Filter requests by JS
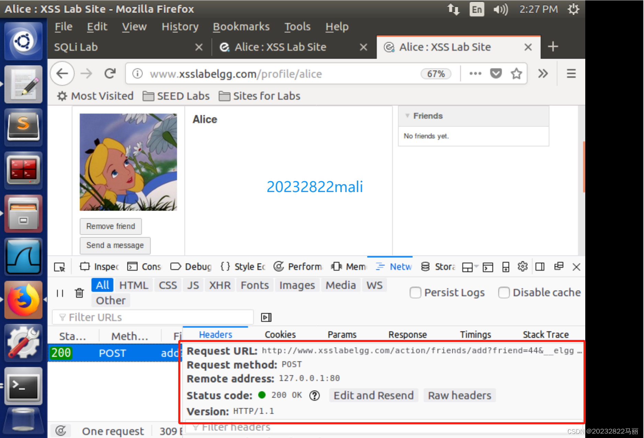This screenshot has height=438, width=644. point(193,285)
